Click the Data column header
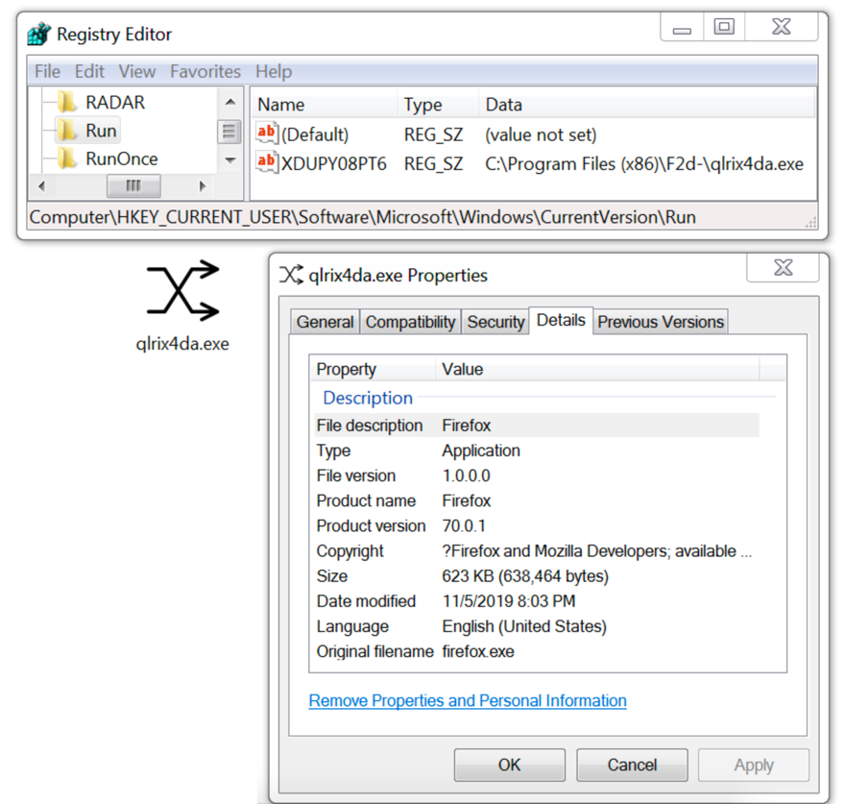The width and height of the screenshot is (845, 804). (504, 105)
